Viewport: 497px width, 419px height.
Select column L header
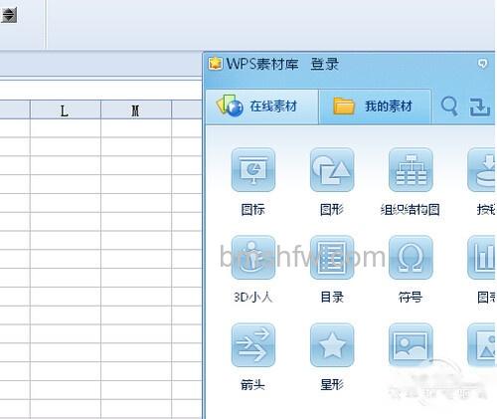(x=66, y=110)
